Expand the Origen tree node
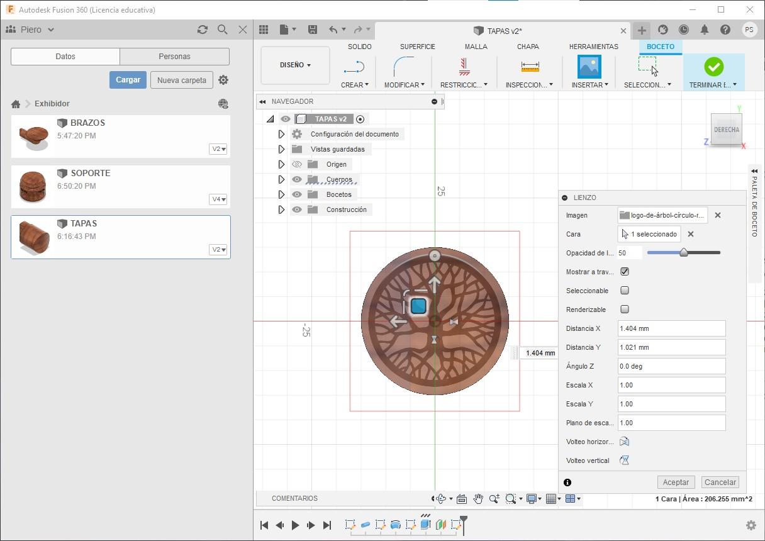Viewport: 765px width, 541px height. coord(281,164)
